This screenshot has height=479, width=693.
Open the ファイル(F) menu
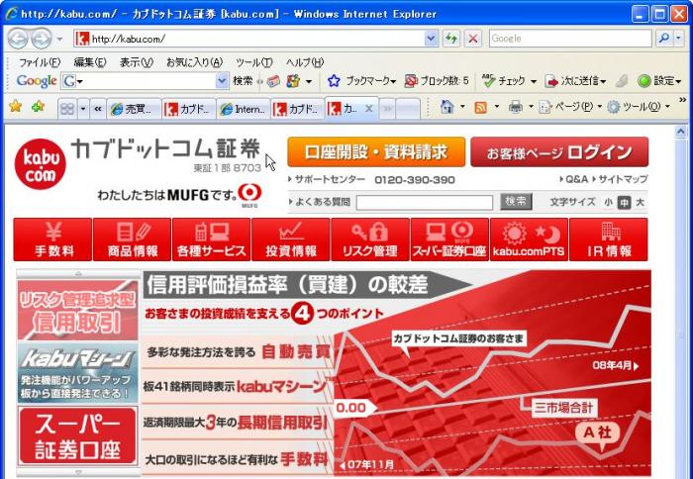(40, 62)
